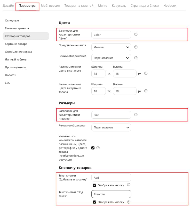Switch to the Дизайн tab
Screen dimensions: 191x208
point(8,6)
